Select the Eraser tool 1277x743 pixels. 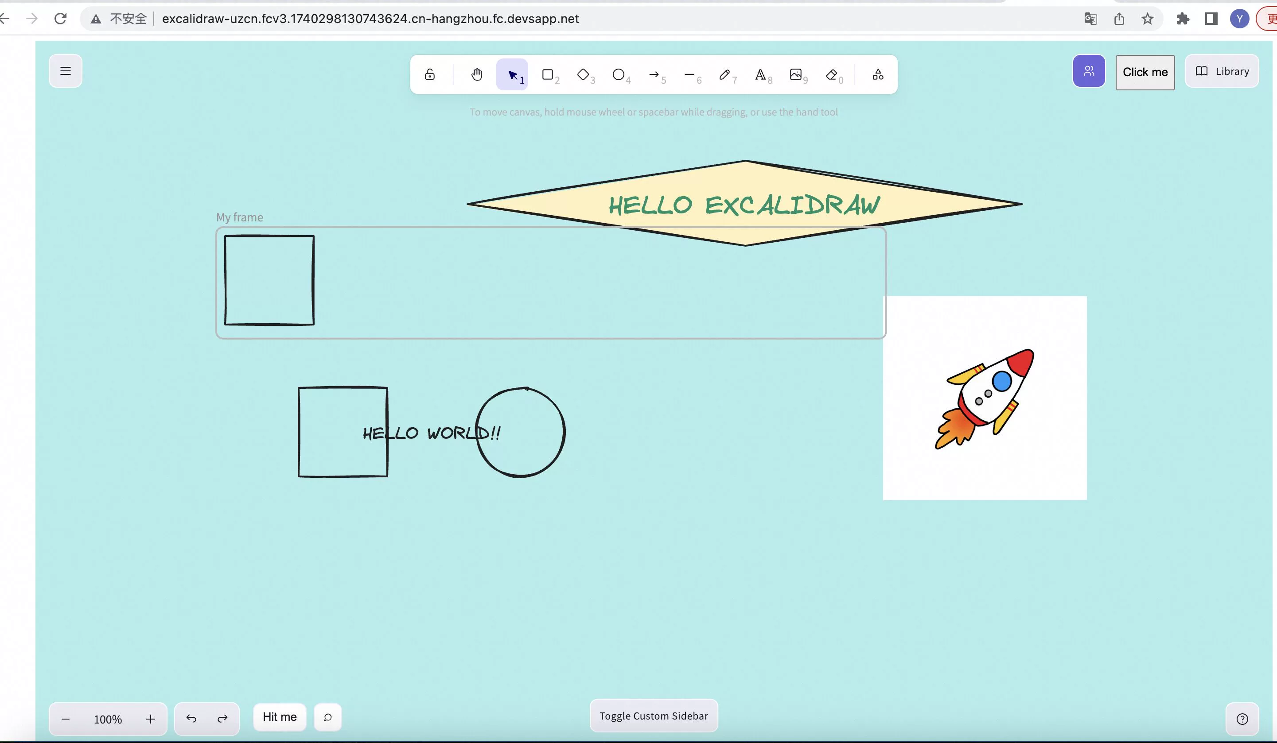click(832, 74)
